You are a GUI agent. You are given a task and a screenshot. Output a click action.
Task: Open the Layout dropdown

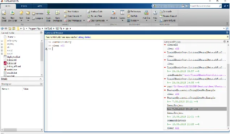(x=122, y=16)
